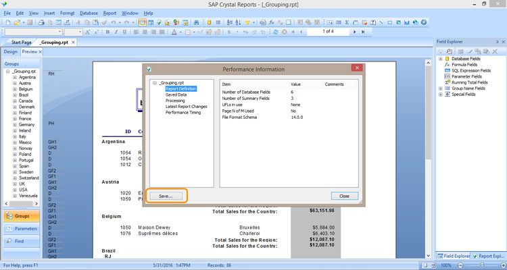This screenshot has width=507, height=270.
Task: Open the Database Expert cylinder icon
Action: [209, 22]
